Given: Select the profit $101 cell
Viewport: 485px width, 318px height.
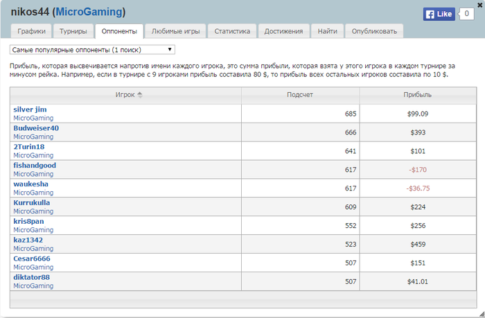Looking at the screenshot, I should (418, 151).
